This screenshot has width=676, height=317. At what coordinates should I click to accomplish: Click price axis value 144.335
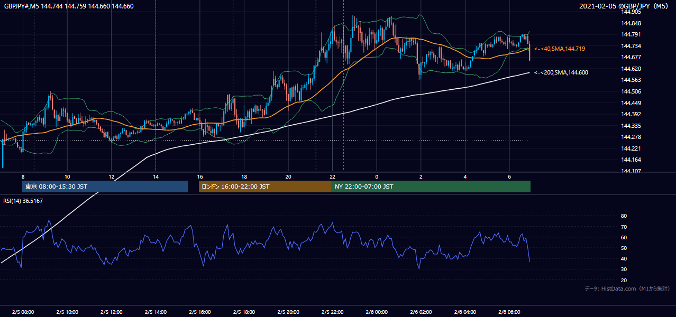[631, 126]
